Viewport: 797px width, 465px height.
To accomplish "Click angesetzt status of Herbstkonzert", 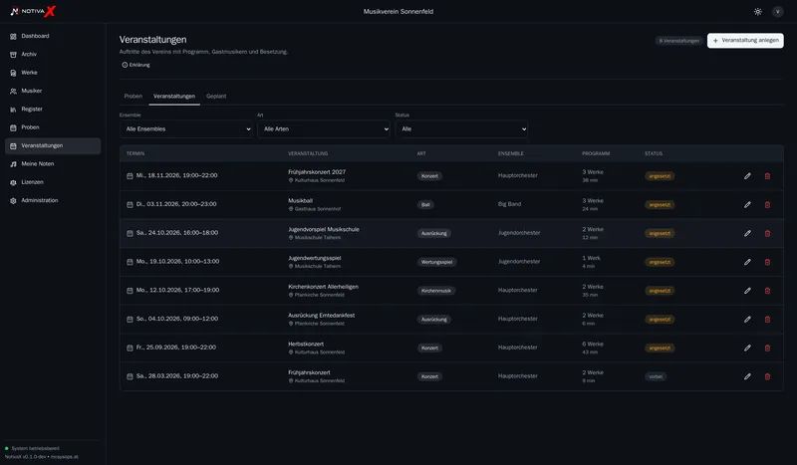I will (x=660, y=349).
